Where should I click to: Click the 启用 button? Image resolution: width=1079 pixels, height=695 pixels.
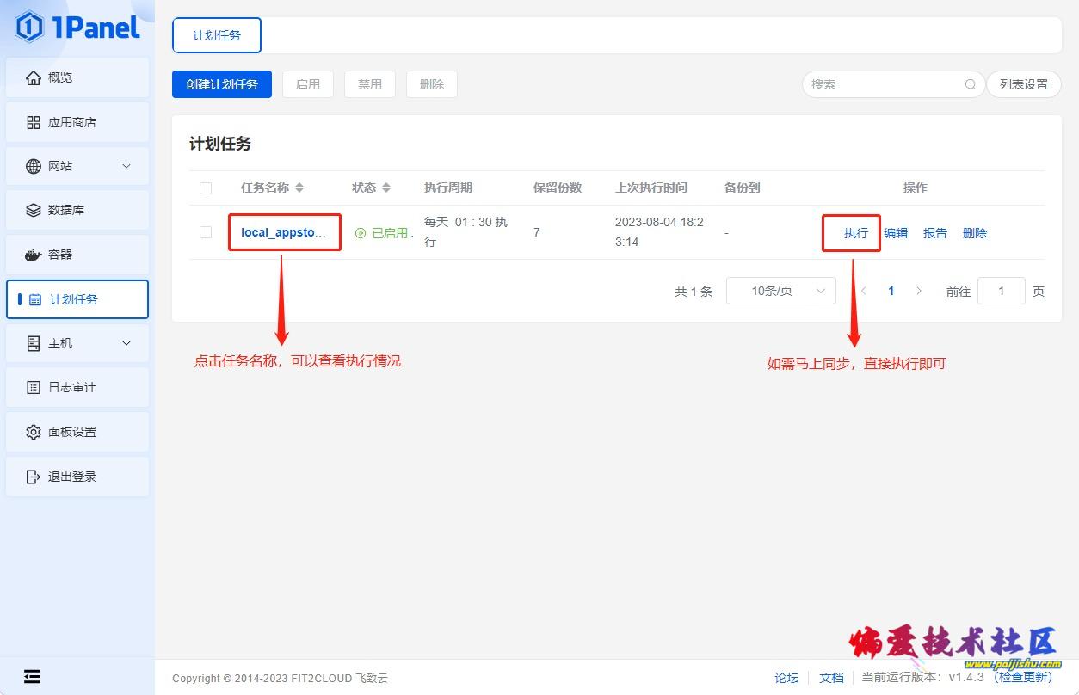point(308,84)
